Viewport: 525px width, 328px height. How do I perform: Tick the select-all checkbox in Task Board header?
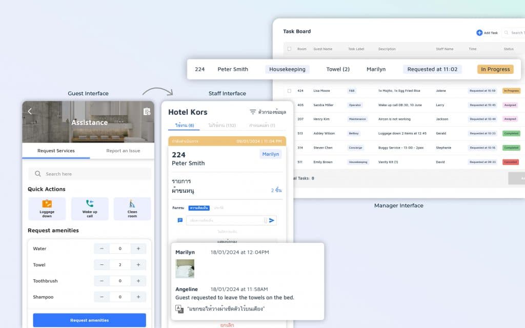pyautogui.click(x=289, y=49)
